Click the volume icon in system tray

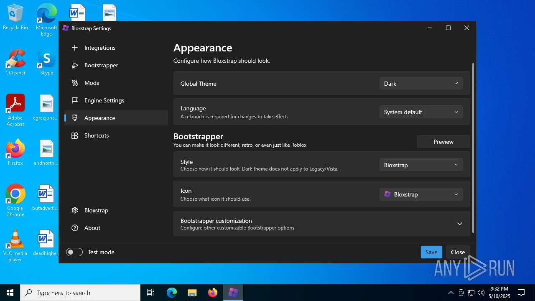click(x=481, y=293)
